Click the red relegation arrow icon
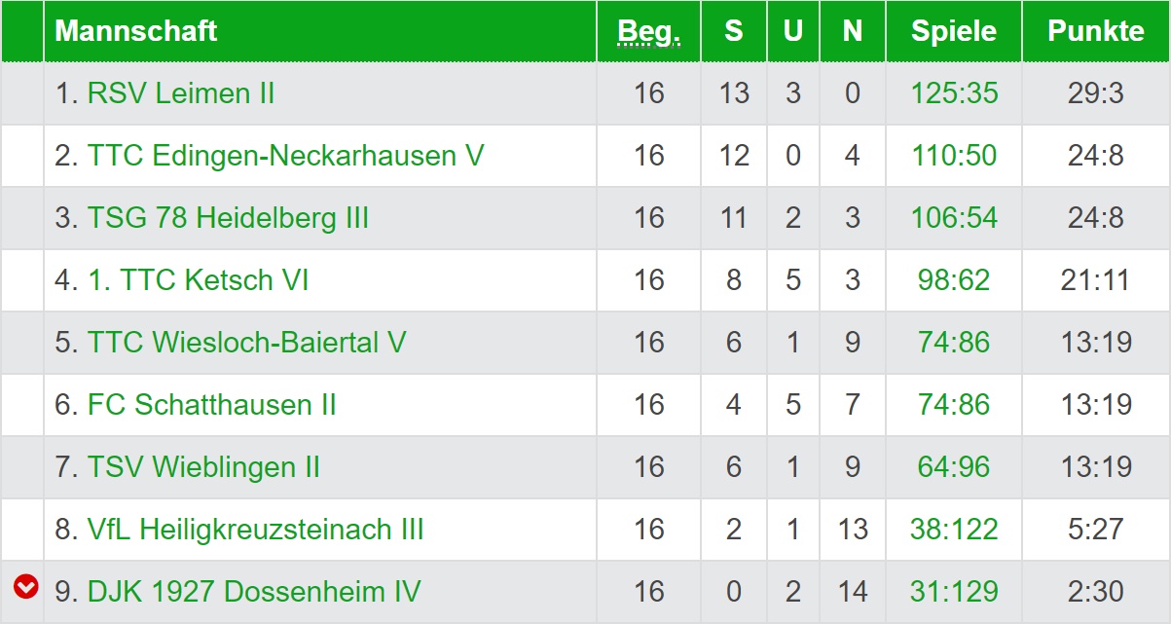The height and width of the screenshot is (624, 1171). [25, 586]
